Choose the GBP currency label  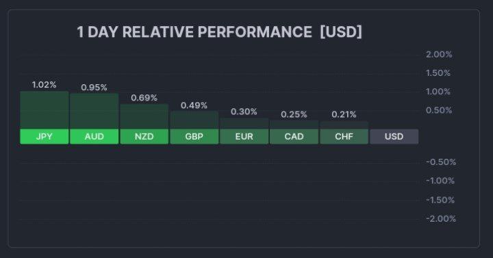coord(194,136)
